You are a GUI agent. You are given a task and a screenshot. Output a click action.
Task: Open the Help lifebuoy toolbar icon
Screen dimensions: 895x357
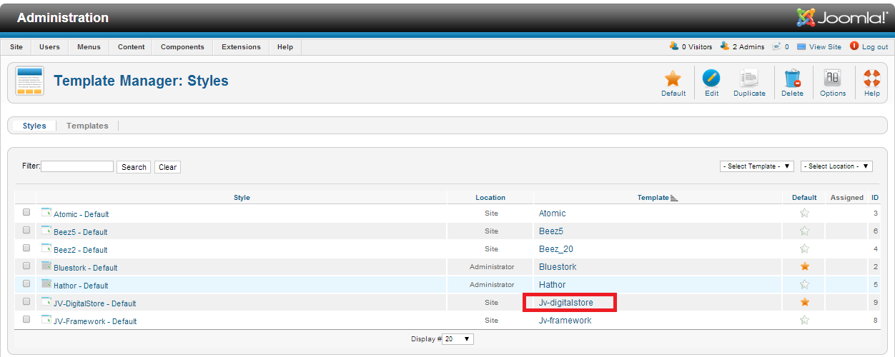872,78
